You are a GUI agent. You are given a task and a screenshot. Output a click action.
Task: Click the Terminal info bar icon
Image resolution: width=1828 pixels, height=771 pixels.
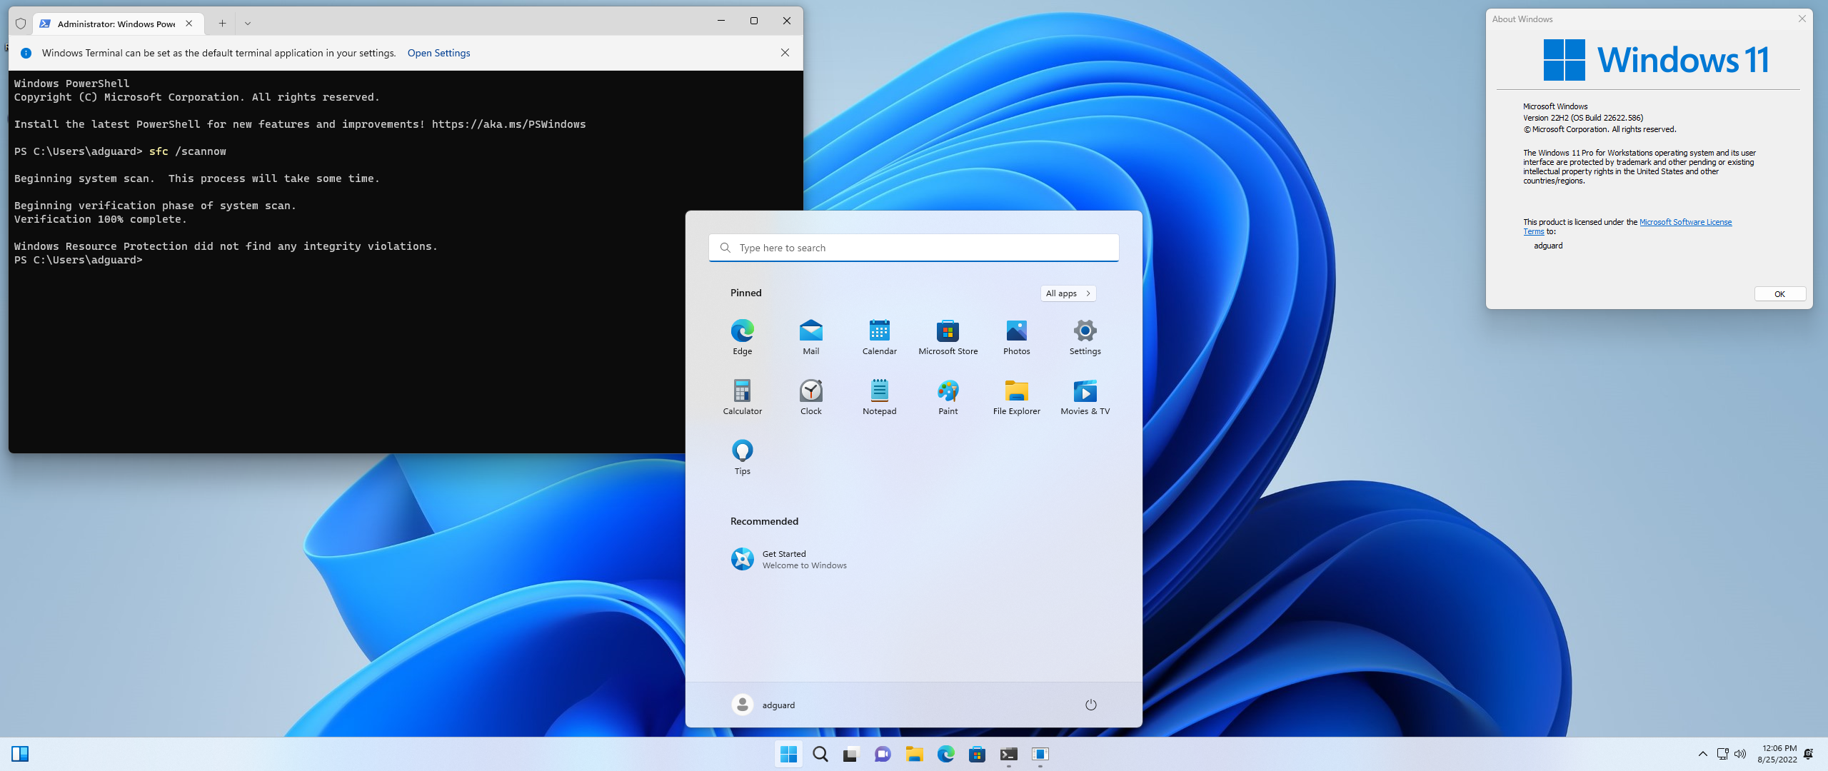tap(26, 53)
